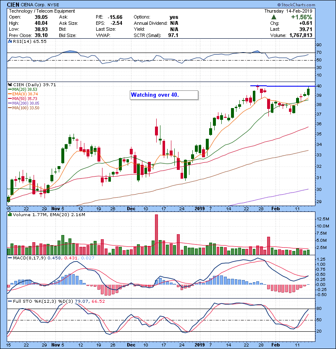This screenshot has height=349, width=336.
Task: Select the Low price 38.93
Action: [41, 29]
